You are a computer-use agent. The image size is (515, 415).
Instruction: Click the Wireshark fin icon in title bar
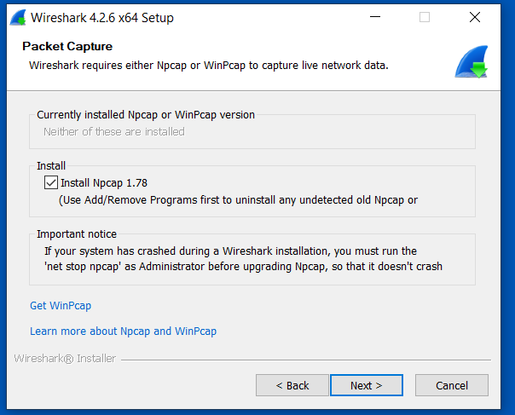pyautogui.click(x=17, y=17)
